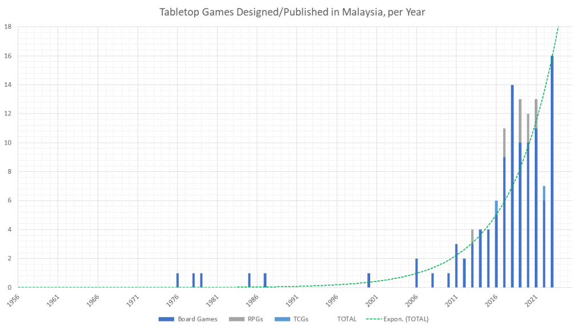Click the 10 label on the y-axis

(x=8, y=143)
